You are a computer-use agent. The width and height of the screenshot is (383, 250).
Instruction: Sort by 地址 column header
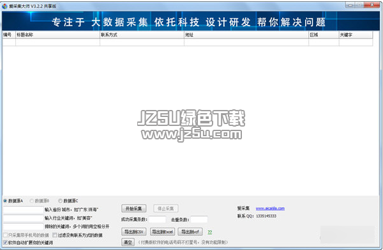(246, 35)
